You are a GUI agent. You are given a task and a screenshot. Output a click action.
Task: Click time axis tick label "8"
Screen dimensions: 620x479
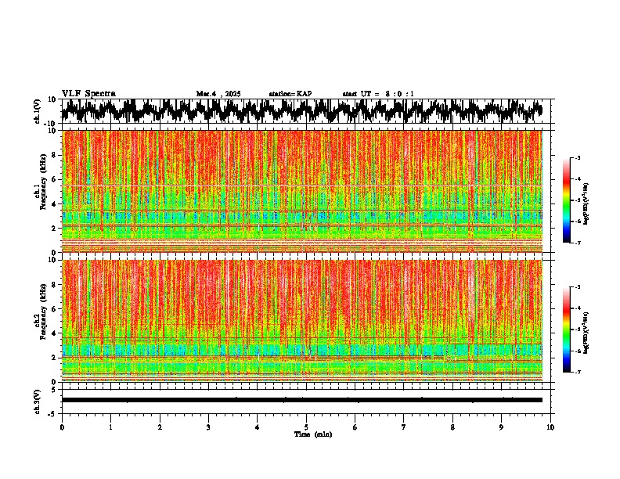pos(452,427)
